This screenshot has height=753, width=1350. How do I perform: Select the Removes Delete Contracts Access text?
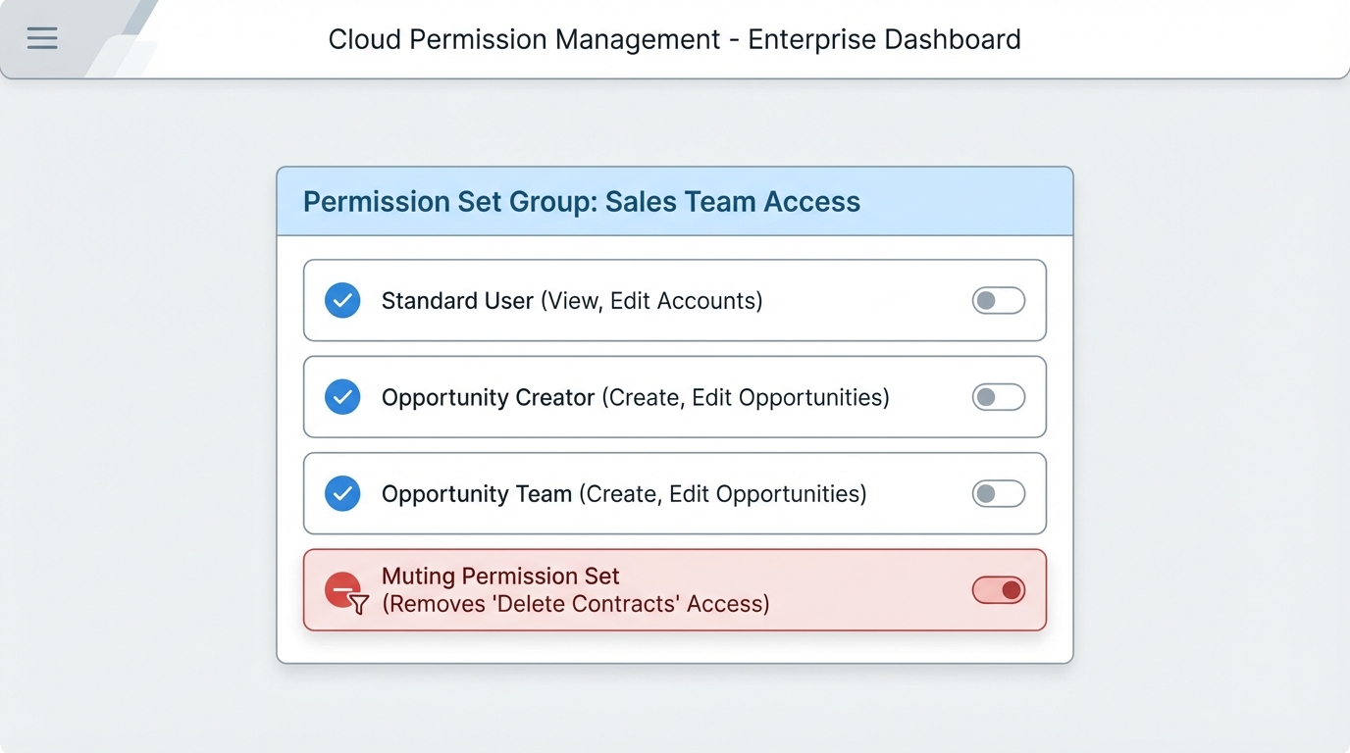[575, 604]
